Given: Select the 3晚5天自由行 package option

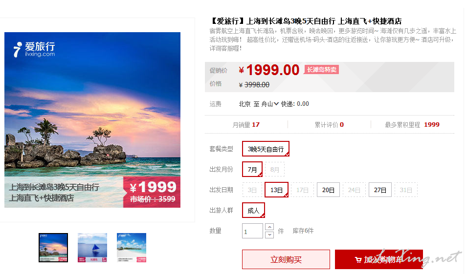Looking at the screenshot, I should tap(266, 149).
